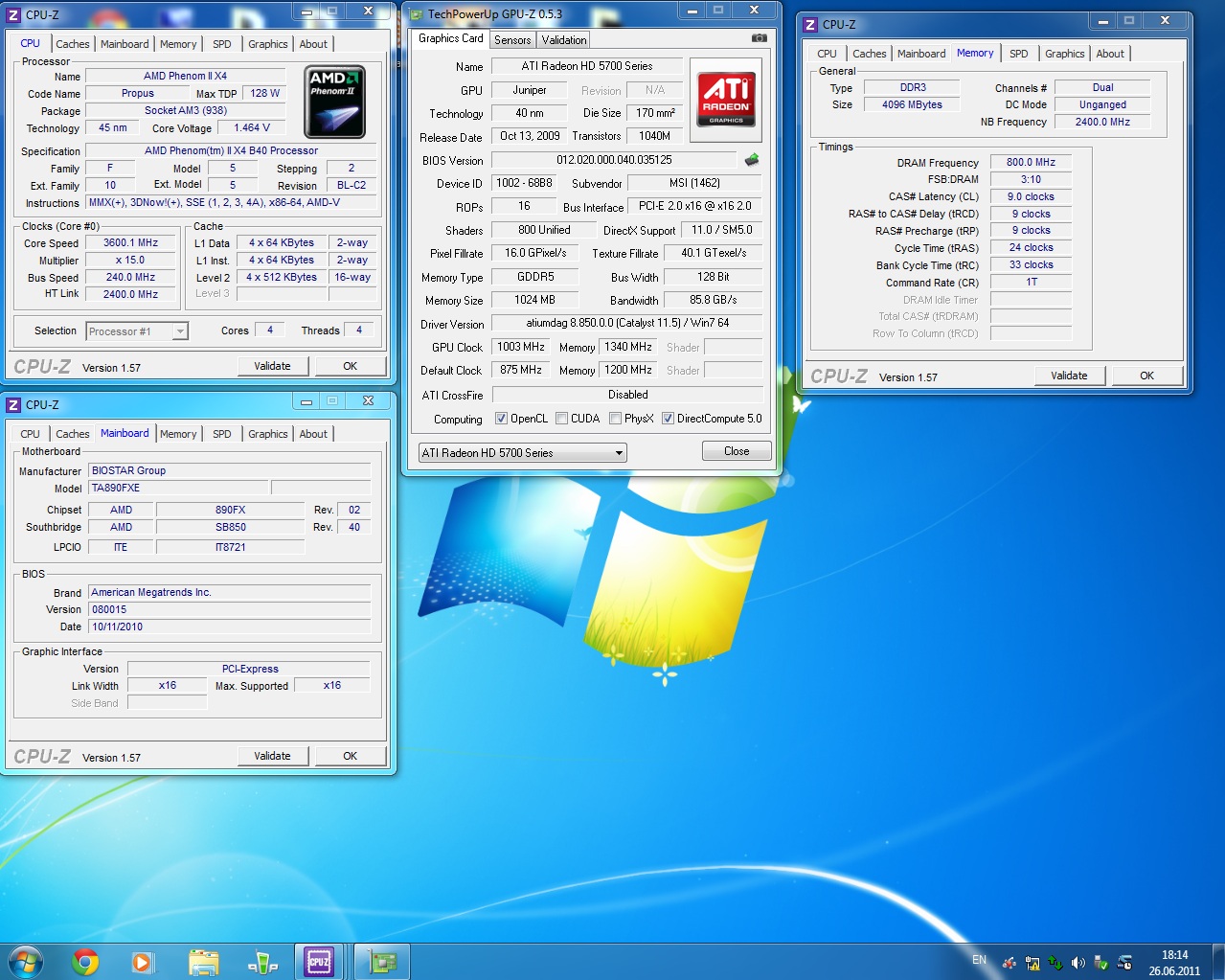Image resolution: width=1225 pixels, height=980 pixels.
Task: Click the CPU-Z taskbar button
Action: tap(319, 962)
